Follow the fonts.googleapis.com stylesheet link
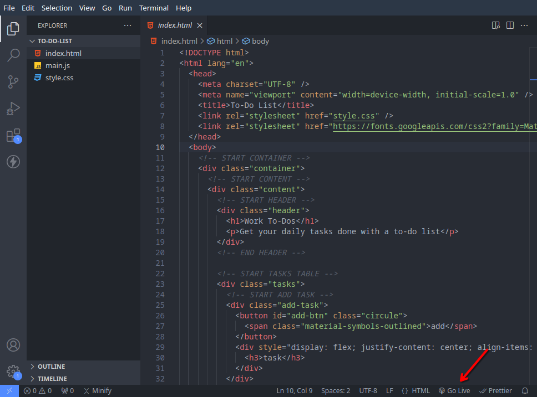The image size is (537, 397). click(434, 127)
